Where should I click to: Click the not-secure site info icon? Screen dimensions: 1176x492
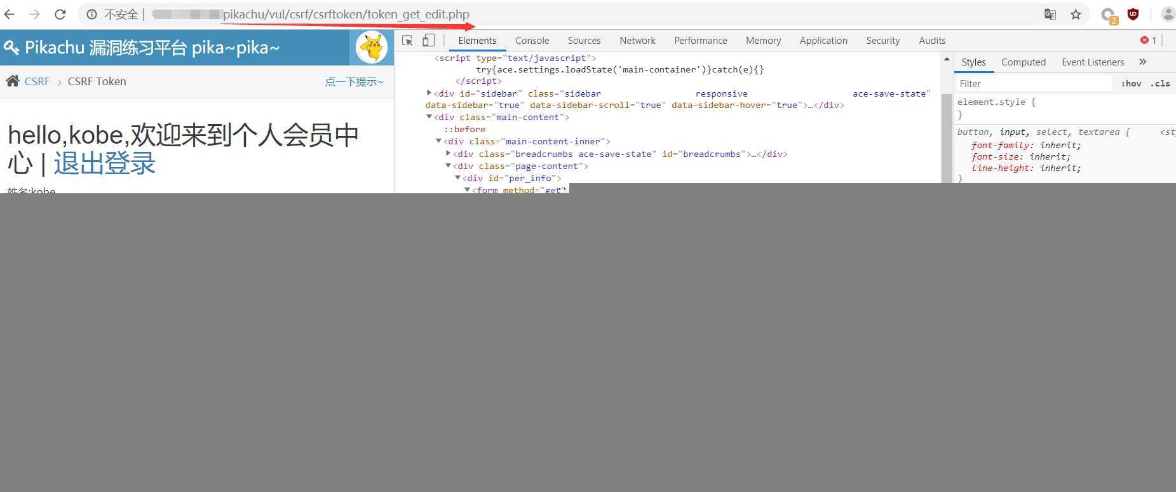coord(91,14)
